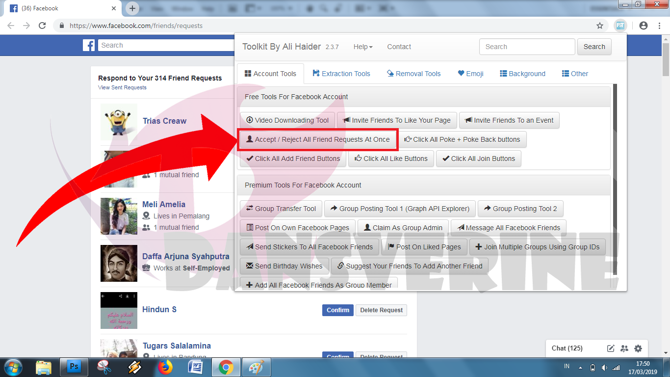The height and width of the screenshot is (377, 670).
Task: Open Group Posting Tool 1 (Graph API Explorer)
Action: click(400, 209)
